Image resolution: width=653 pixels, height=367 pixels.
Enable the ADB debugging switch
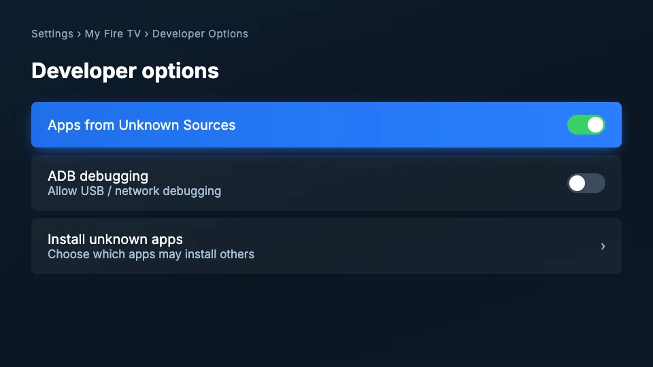coord(586,183)
